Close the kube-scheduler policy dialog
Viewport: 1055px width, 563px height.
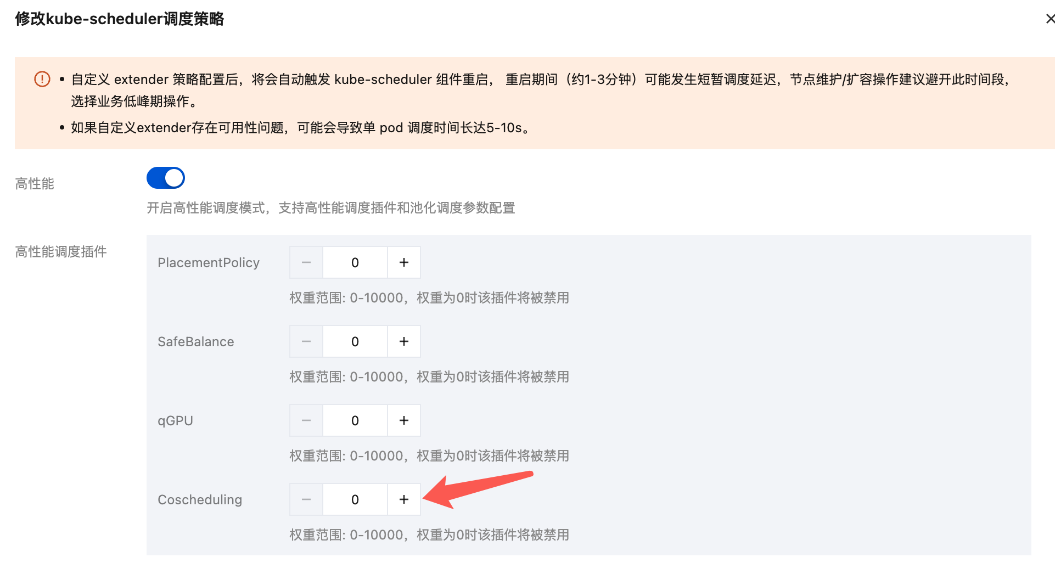(x=1050, y=19)
